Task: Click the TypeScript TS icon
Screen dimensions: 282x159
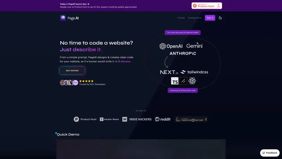Action: point(175,81)
